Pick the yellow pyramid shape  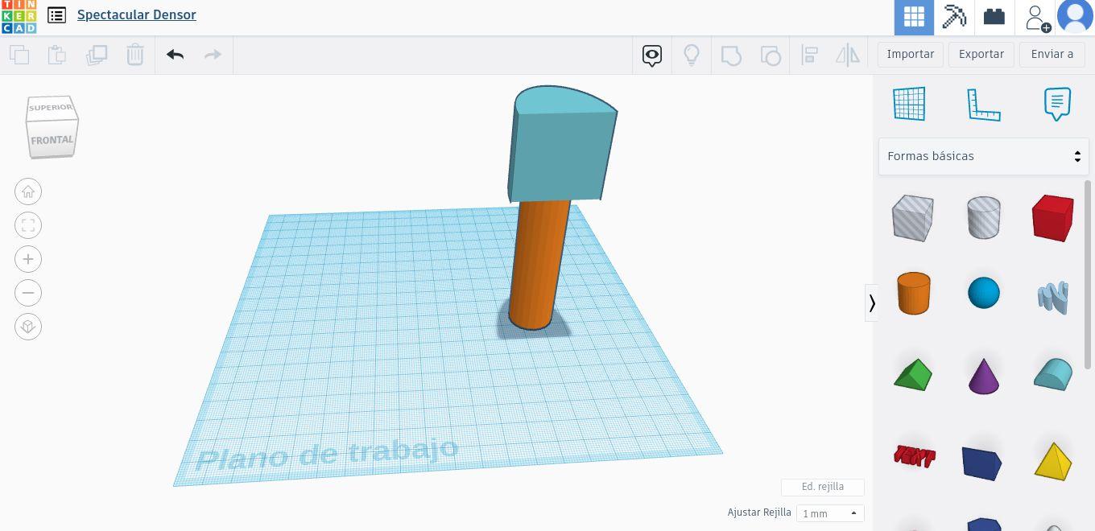pyautogui.click(x=1053, y=461)
